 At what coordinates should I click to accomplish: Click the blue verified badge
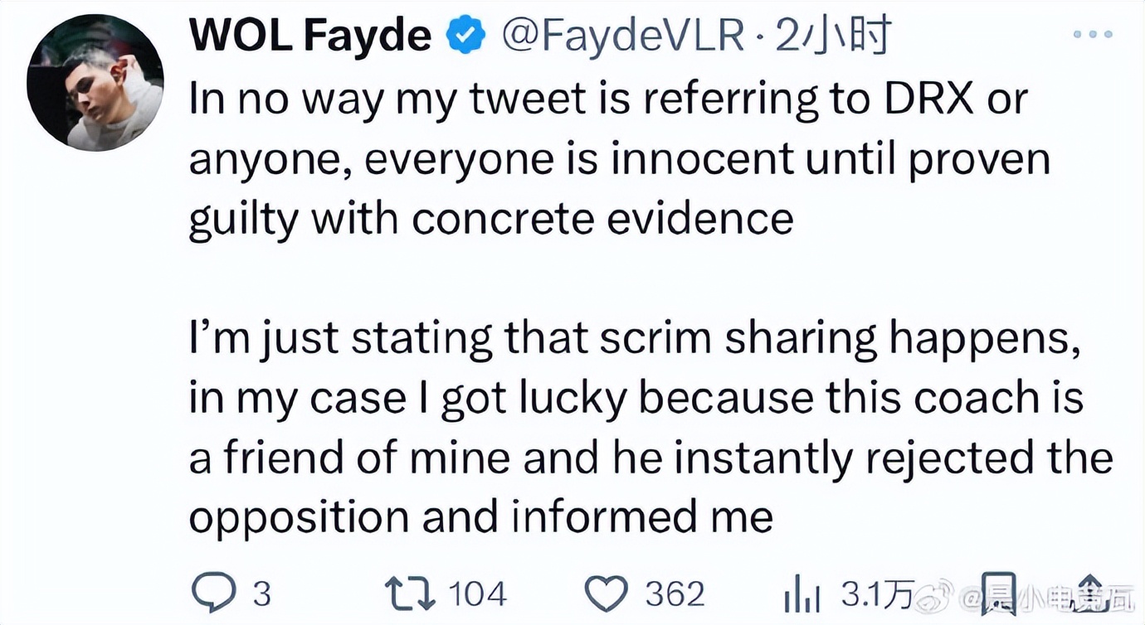(x=465, y=35)
